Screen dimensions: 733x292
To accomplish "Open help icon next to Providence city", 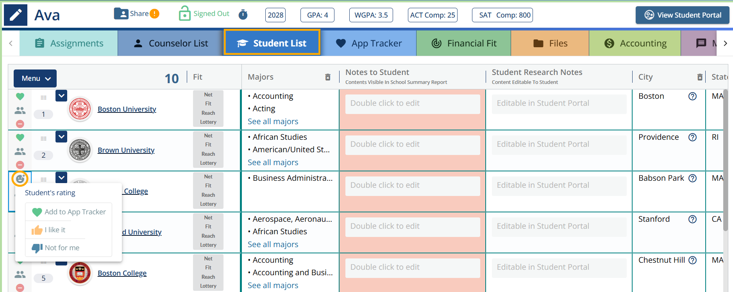I will (692, 137).
